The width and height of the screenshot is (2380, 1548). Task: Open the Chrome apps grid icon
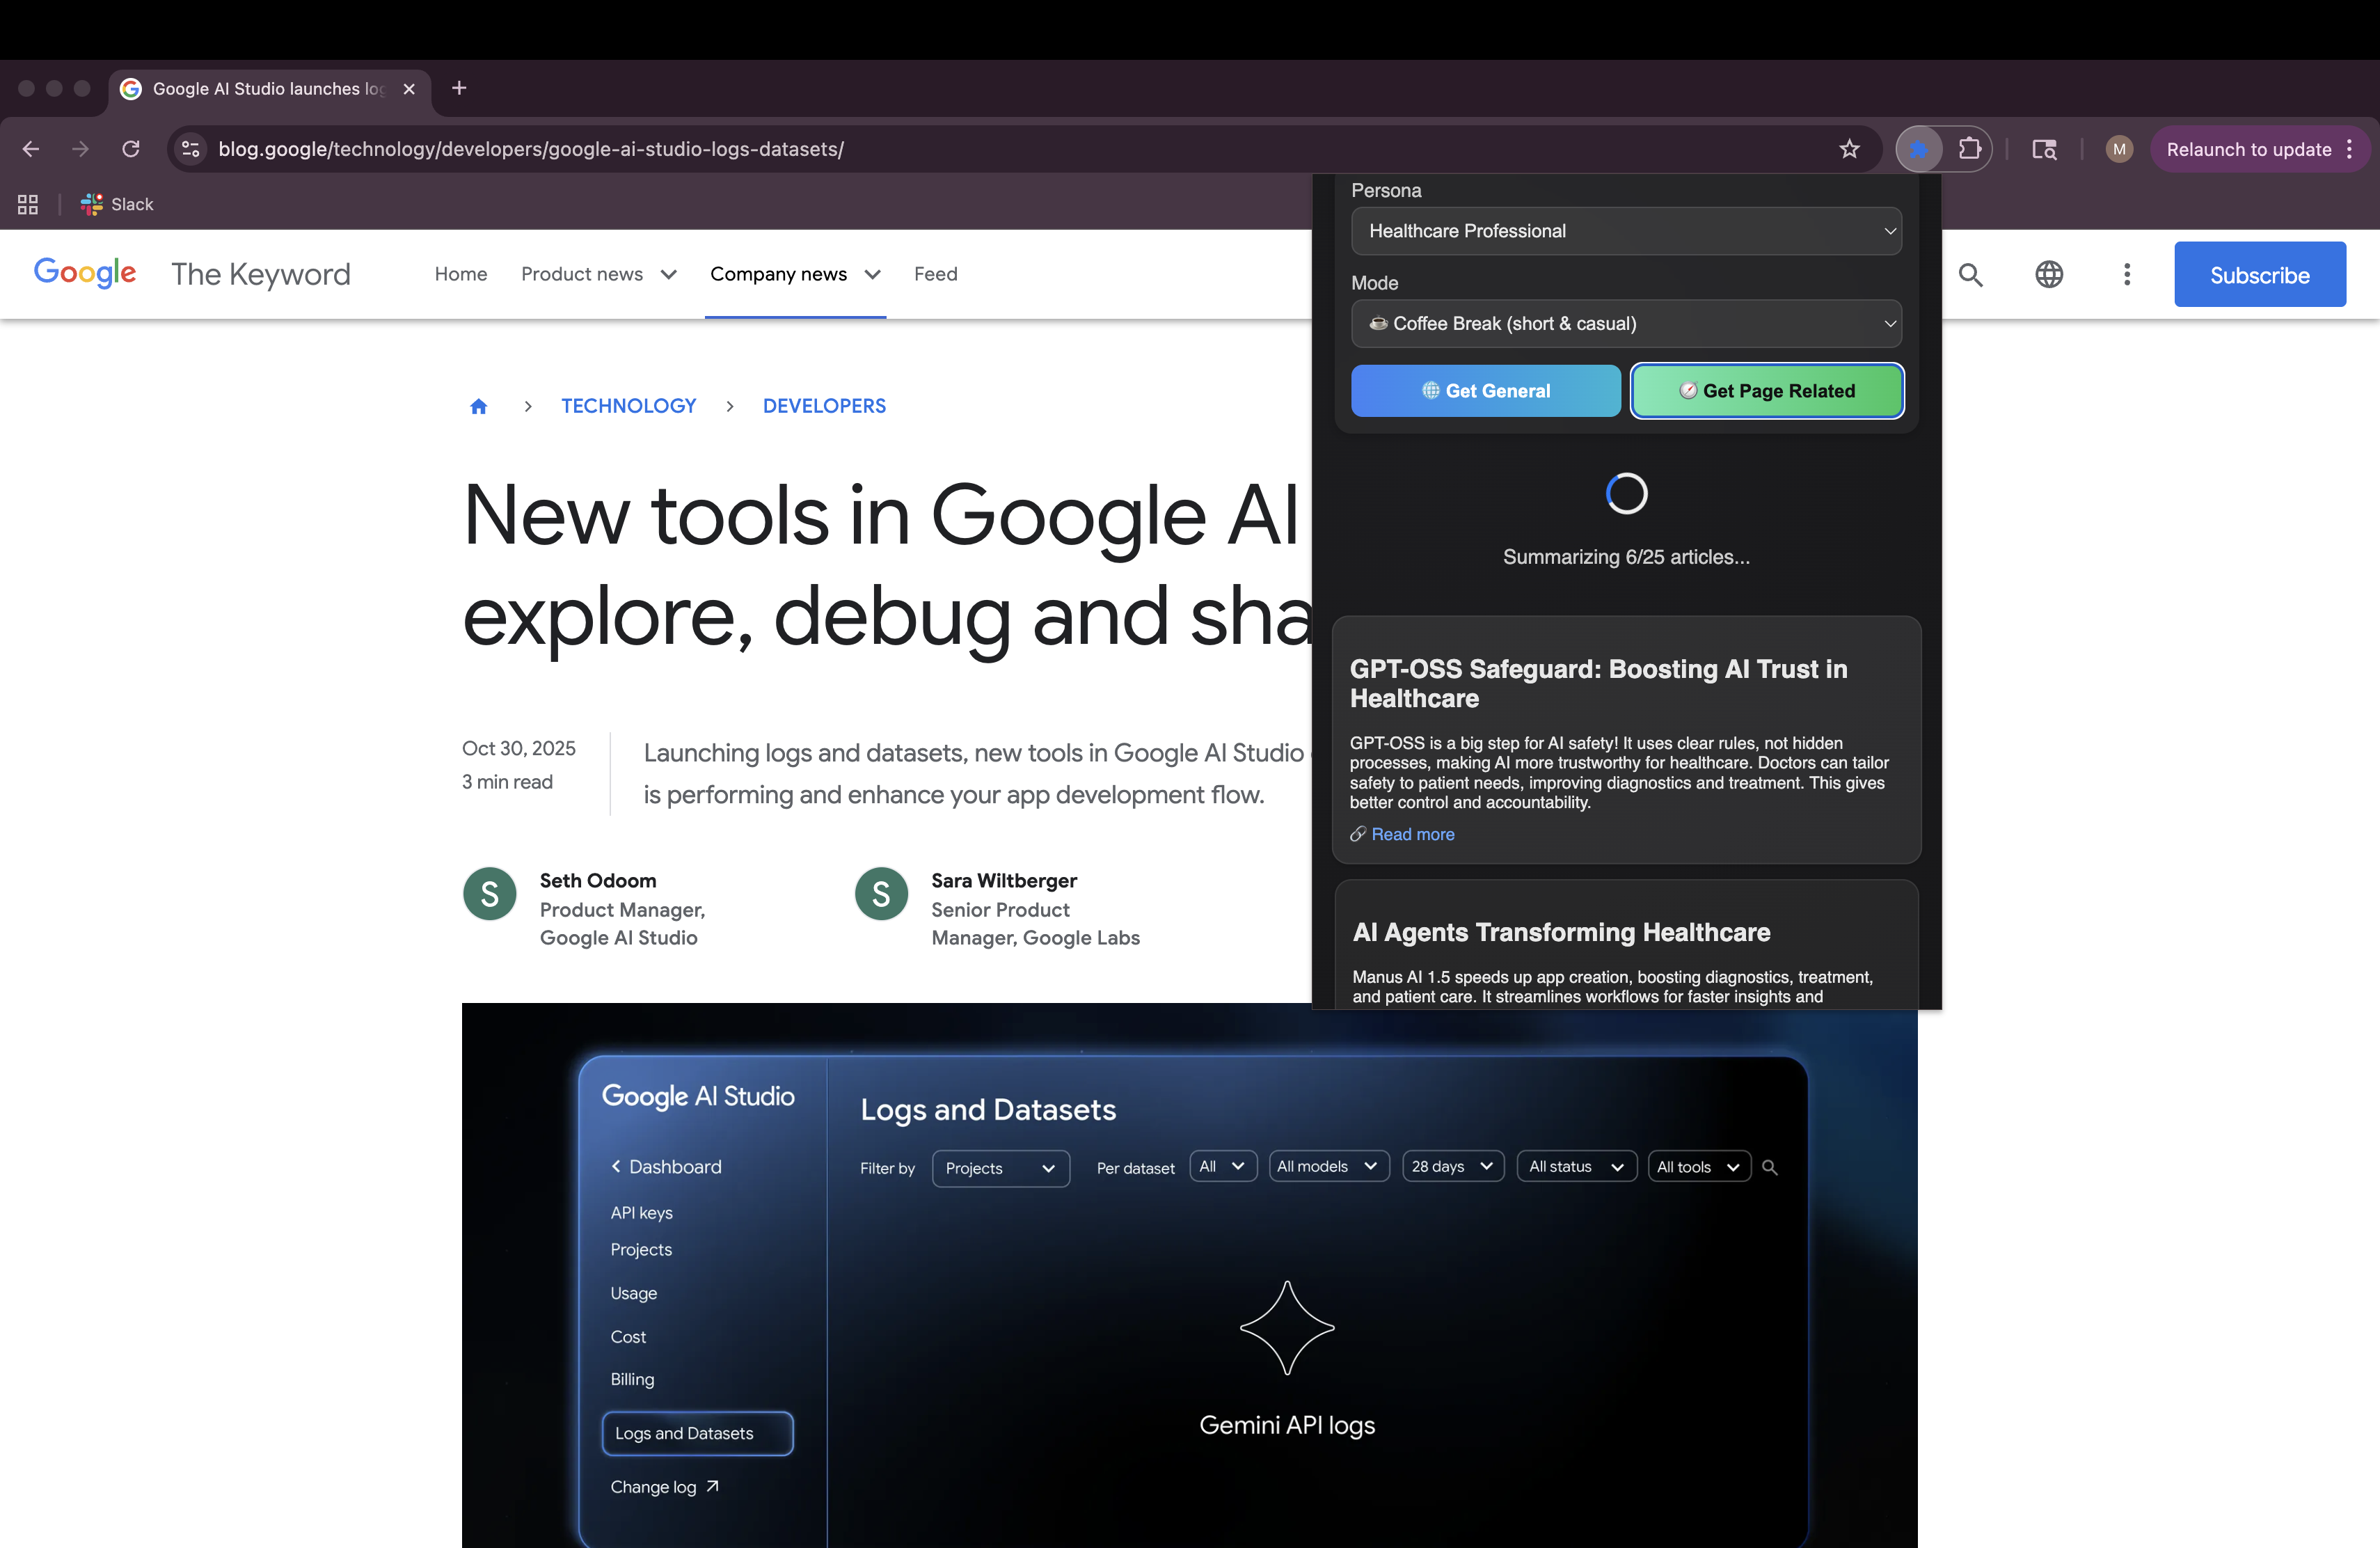tap(28, 204)
